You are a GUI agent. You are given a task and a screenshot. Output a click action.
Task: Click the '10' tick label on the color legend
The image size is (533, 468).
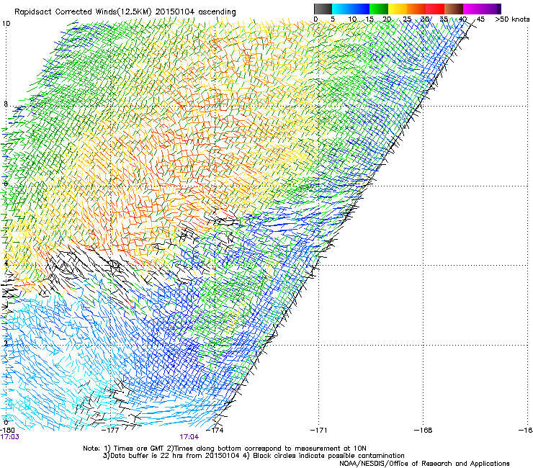coord(352,19)
